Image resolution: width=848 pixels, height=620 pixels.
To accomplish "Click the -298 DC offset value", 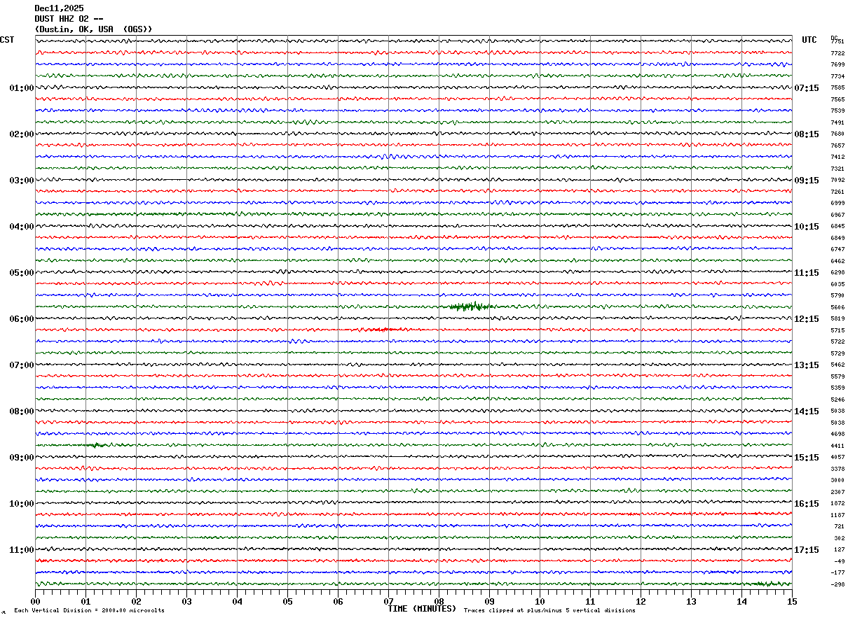I will click(x=837, y=584).
